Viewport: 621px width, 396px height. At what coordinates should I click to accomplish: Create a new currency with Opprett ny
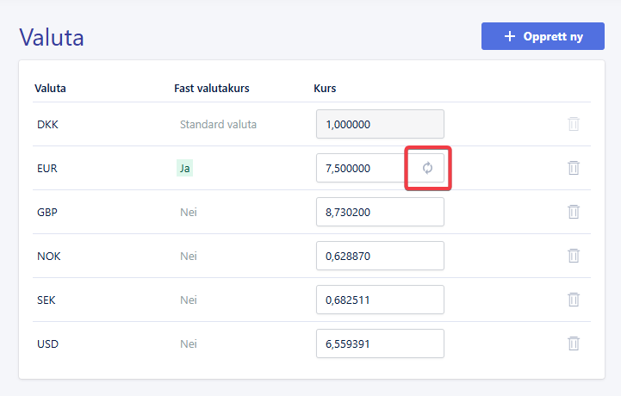coord(543,36)
